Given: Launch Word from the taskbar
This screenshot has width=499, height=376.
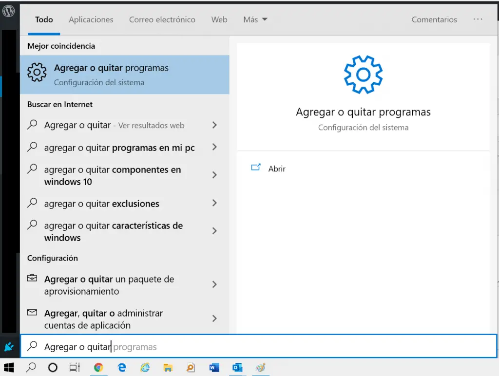Looking at the screenshot, I should [214, 368].
